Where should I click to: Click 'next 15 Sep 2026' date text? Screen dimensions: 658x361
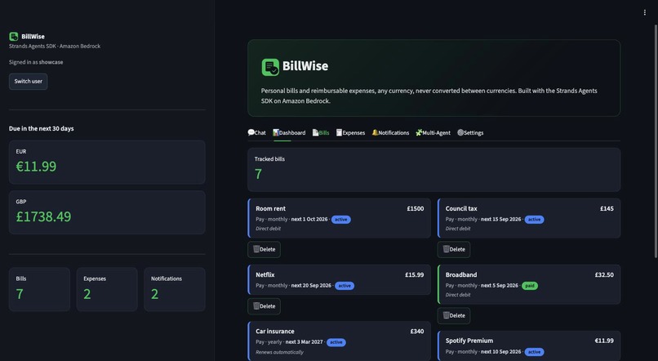click(500, 219)
